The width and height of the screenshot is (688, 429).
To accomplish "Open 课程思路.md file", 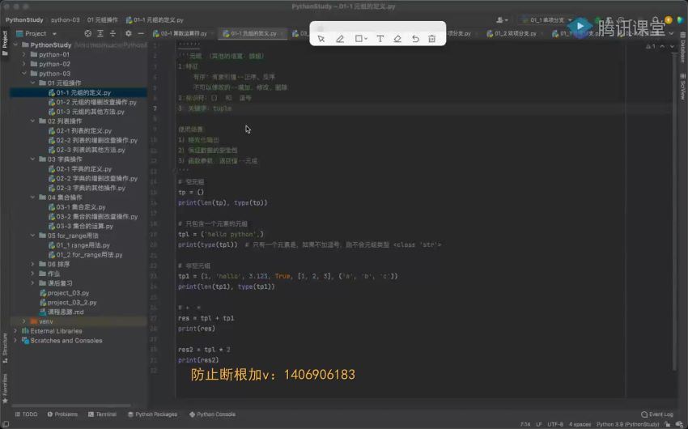I will (x=62, y=312).
